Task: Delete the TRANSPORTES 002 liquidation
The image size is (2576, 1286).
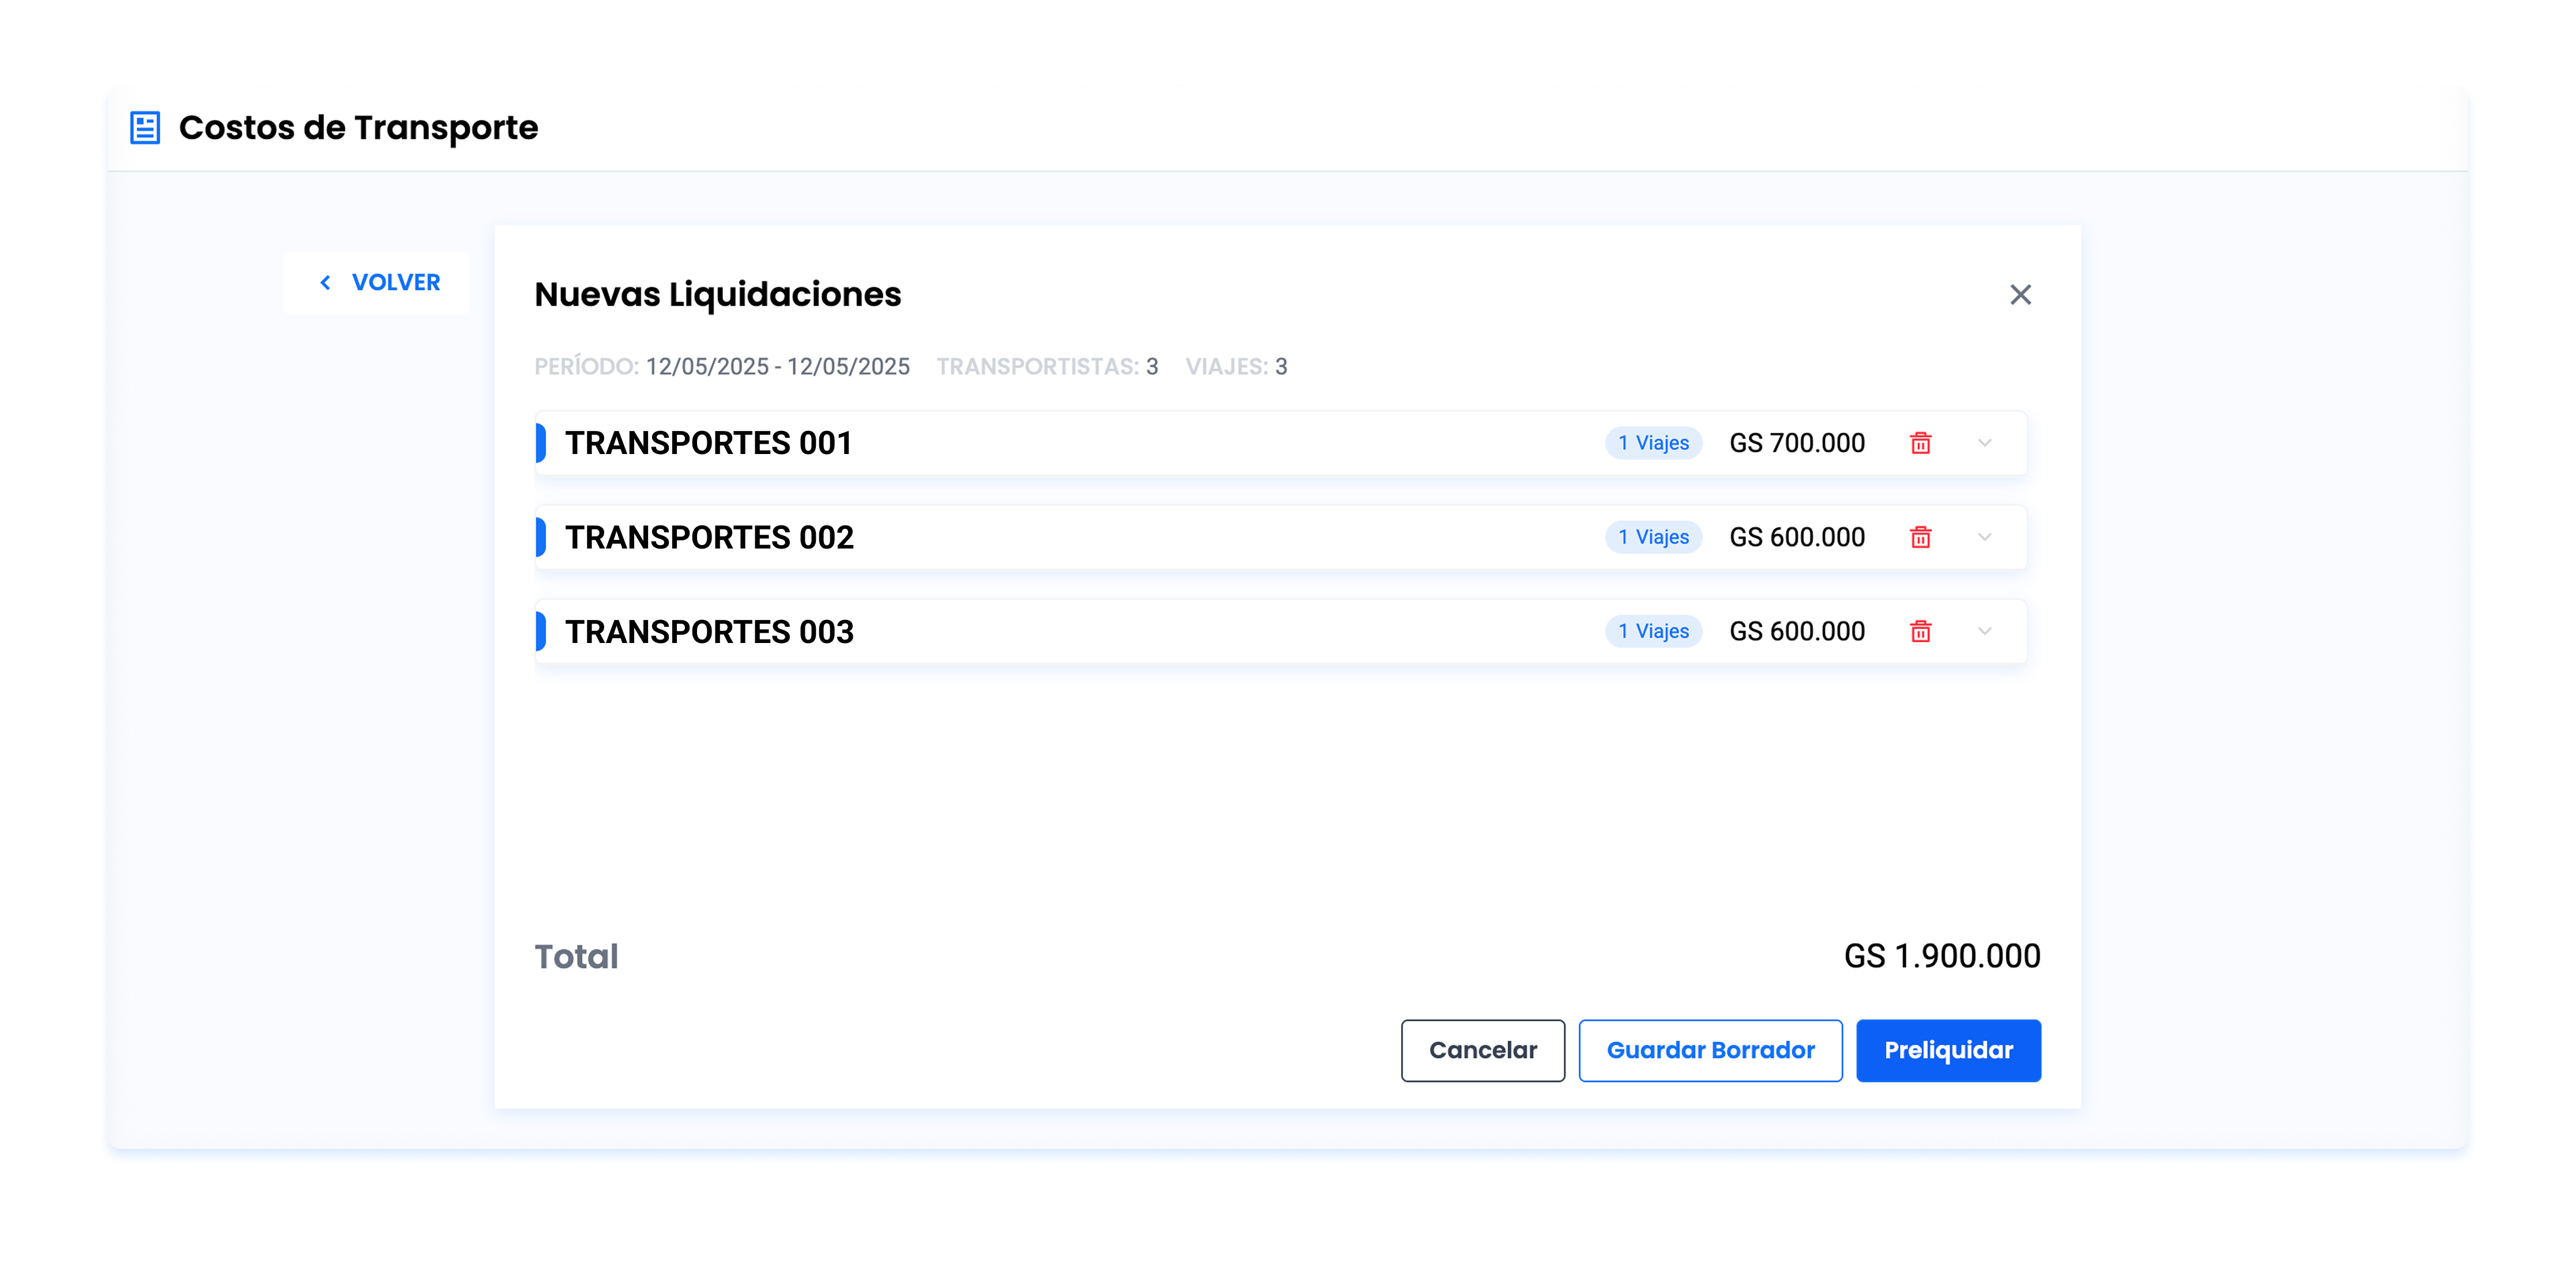Action: (x=1920, y=538)
